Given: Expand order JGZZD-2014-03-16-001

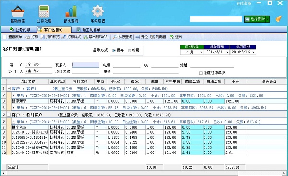Looking at the screenshot, I should point(13,108).
